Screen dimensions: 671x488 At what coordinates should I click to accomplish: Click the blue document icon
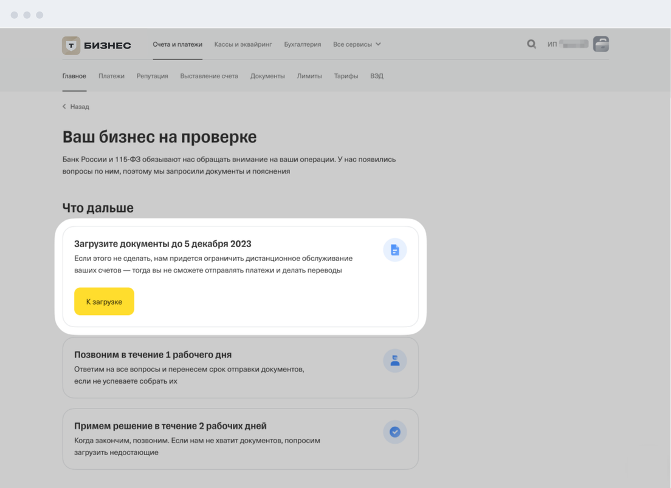394,250
